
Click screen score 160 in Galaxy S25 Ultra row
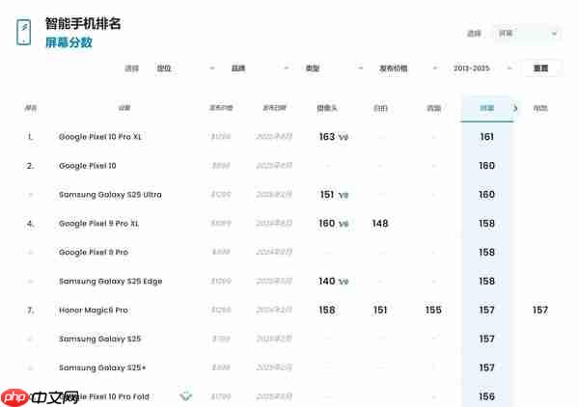pyautogui.click(x=486, y=195)
